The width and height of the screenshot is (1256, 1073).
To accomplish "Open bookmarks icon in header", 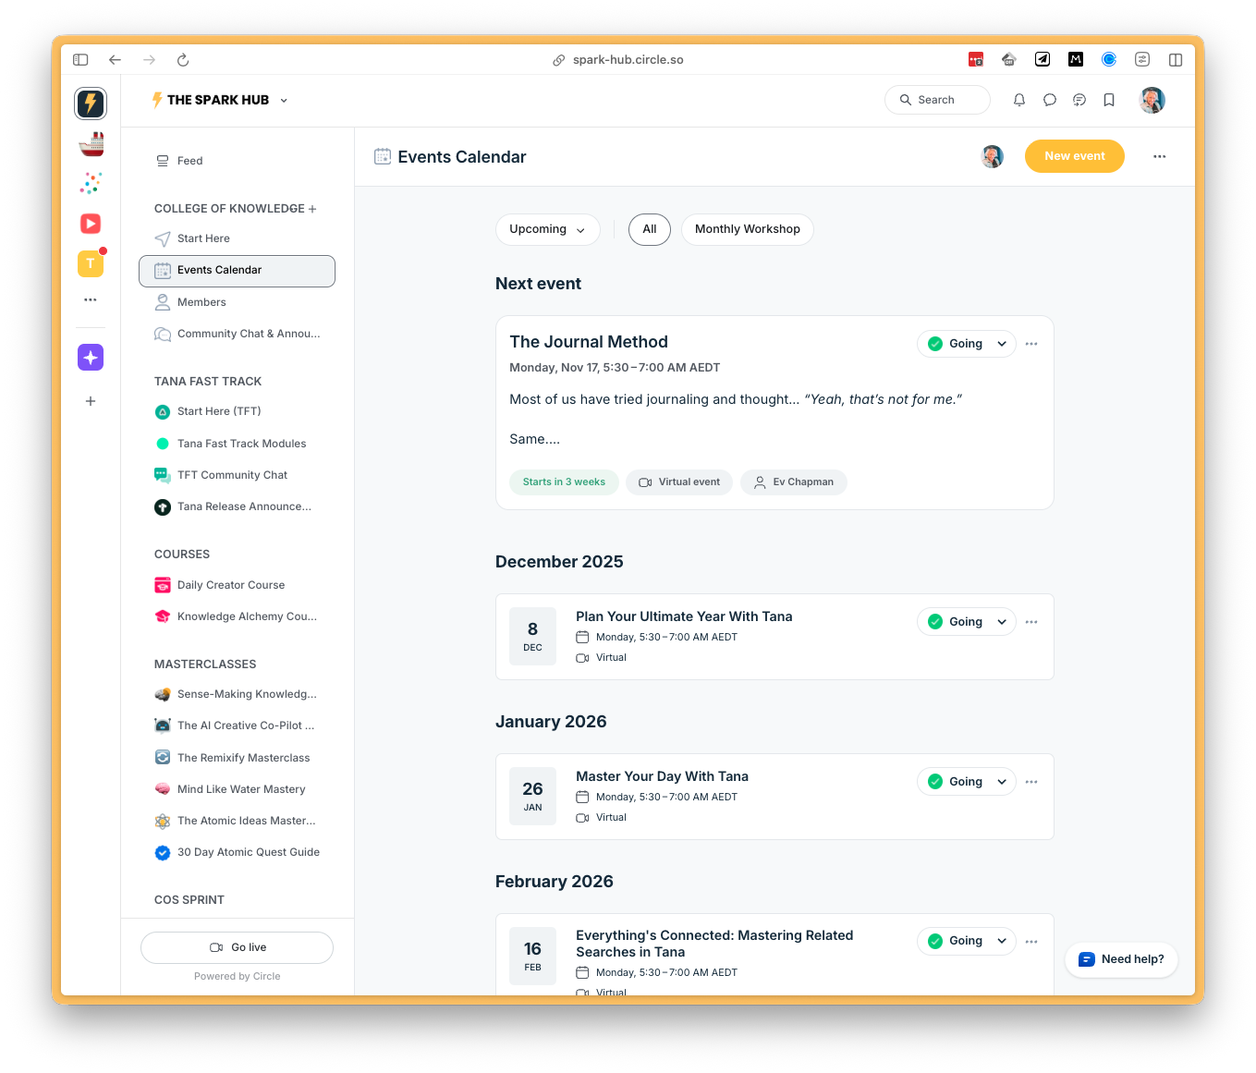I will pos(1109,100).
